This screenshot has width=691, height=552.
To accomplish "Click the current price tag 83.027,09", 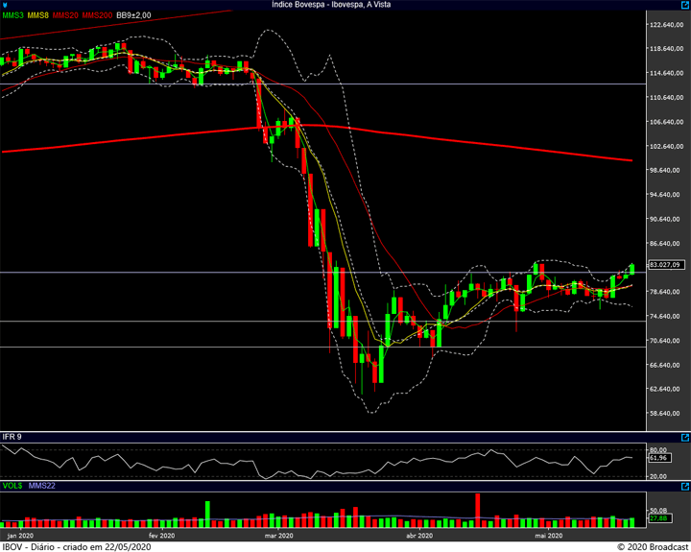I will (x=664, y=265).
